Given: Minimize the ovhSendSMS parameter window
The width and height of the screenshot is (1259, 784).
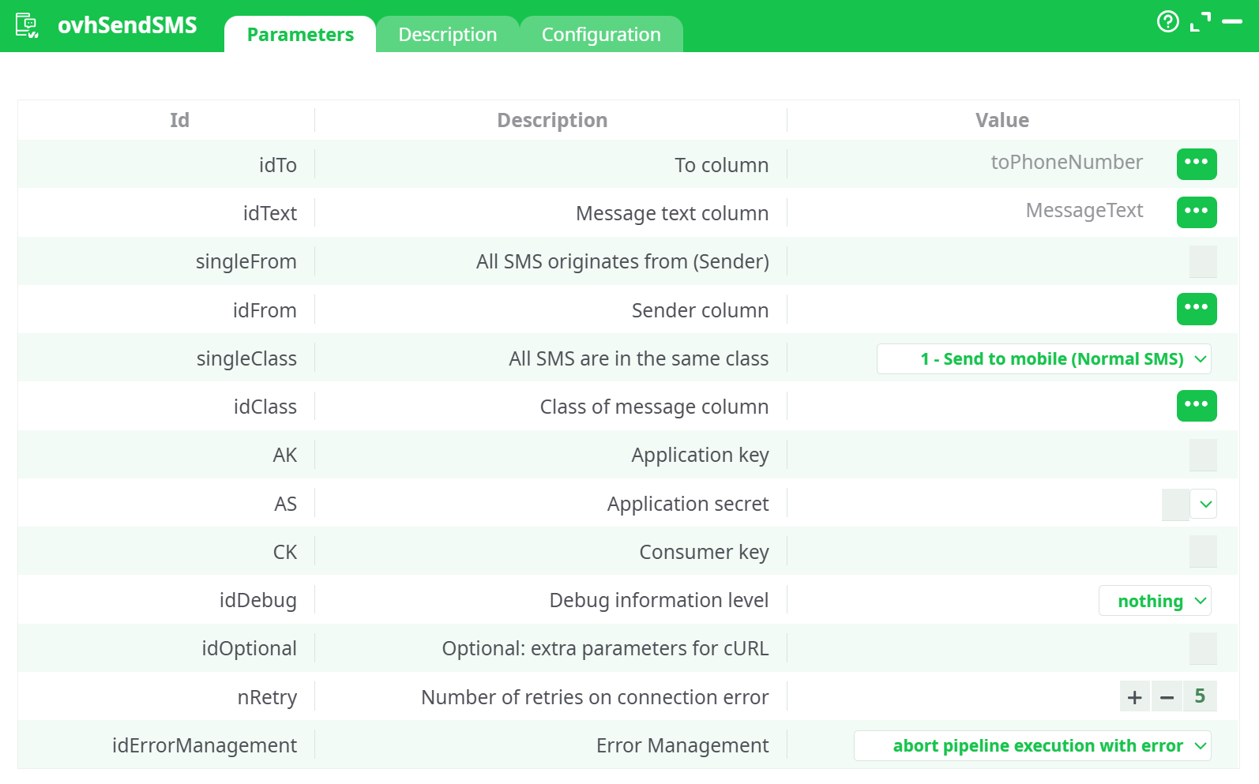Looking at the screenshot, I should [1232, 21].
